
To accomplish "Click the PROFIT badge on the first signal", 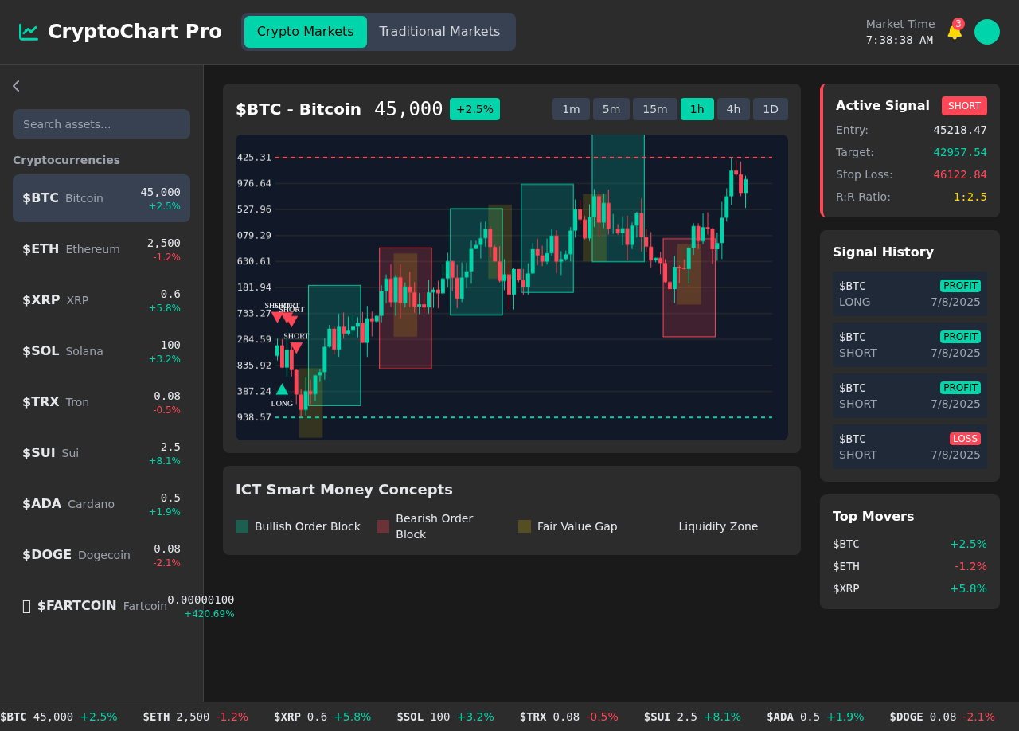I will pos(960,285).
